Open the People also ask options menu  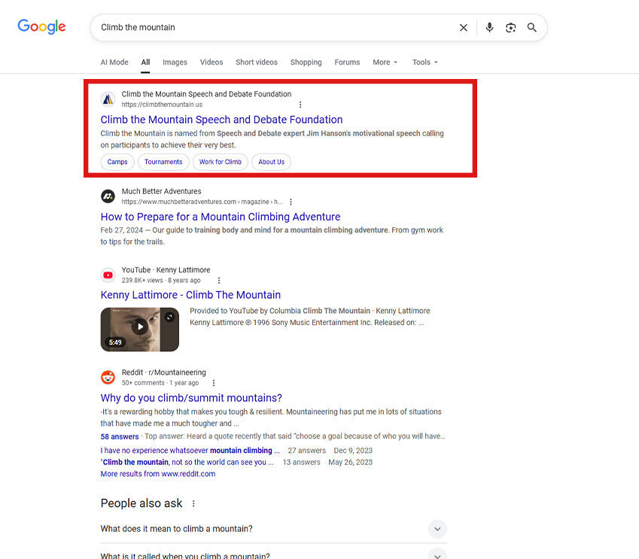(x=193, y=503)
